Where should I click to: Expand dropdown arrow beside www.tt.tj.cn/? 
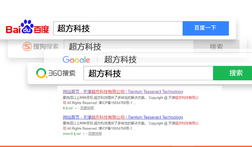click(x=84, y=134)
